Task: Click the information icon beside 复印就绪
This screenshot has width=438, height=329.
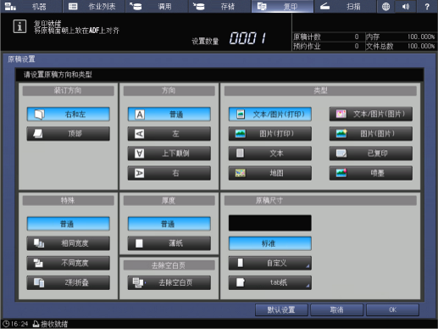Action: (19, 26)
